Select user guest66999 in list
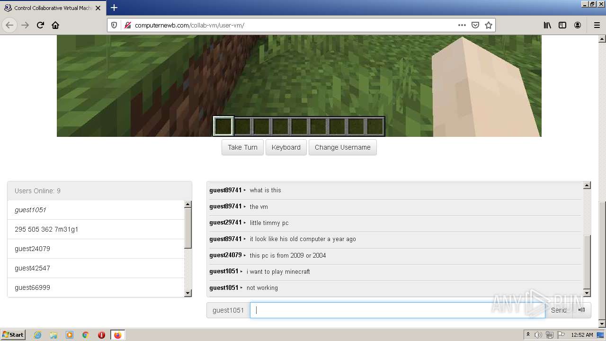Screen dimensions: 606x341 [x=96, y=287]
